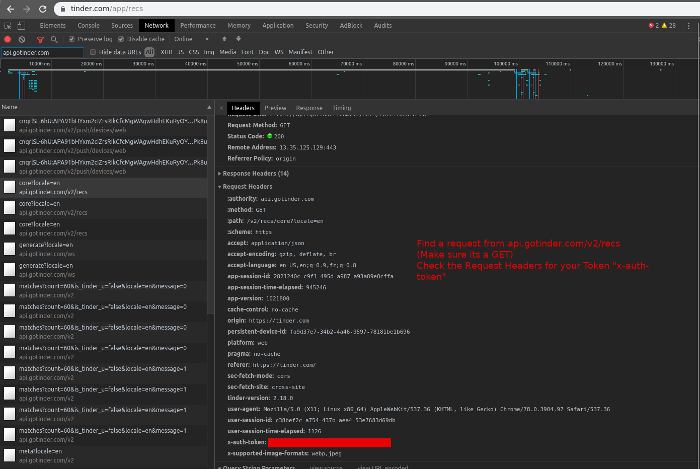Open the Audits panel
This screenshot has width=700, height=469.
tap(383, 26)
